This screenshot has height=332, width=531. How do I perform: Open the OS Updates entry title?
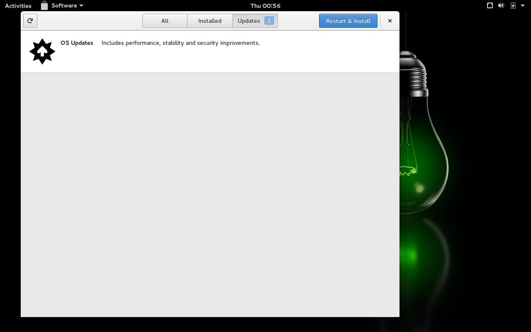77,43
